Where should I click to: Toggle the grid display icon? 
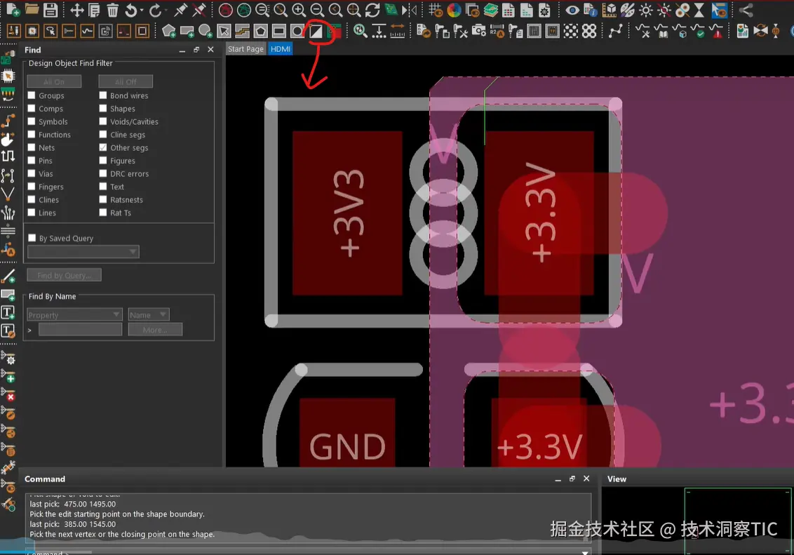435,10
